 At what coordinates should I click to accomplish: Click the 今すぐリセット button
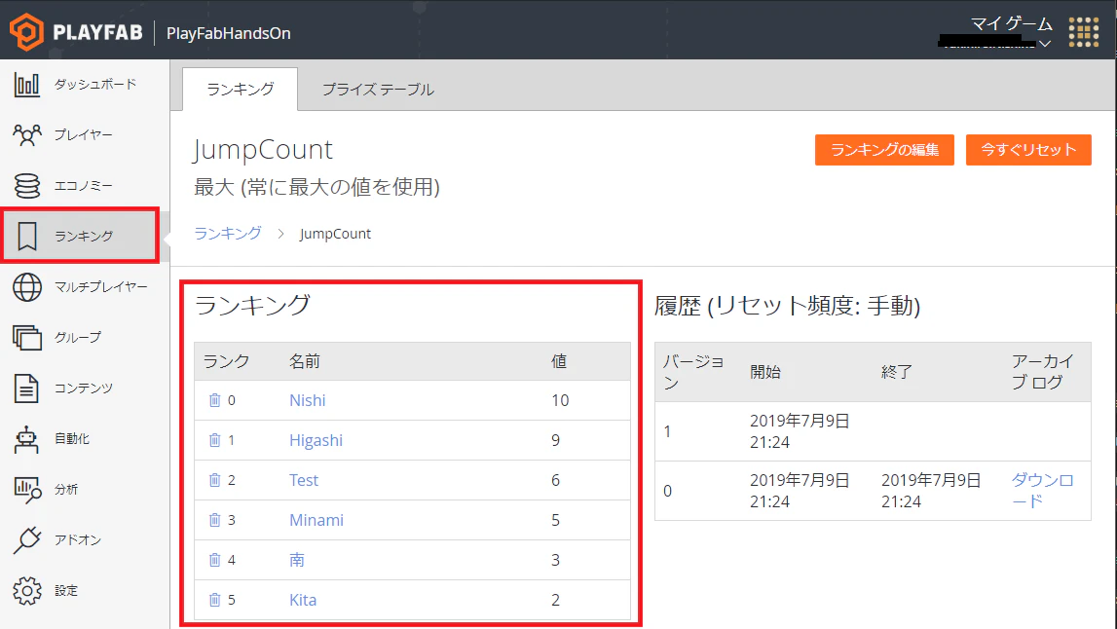(1028, 150)
